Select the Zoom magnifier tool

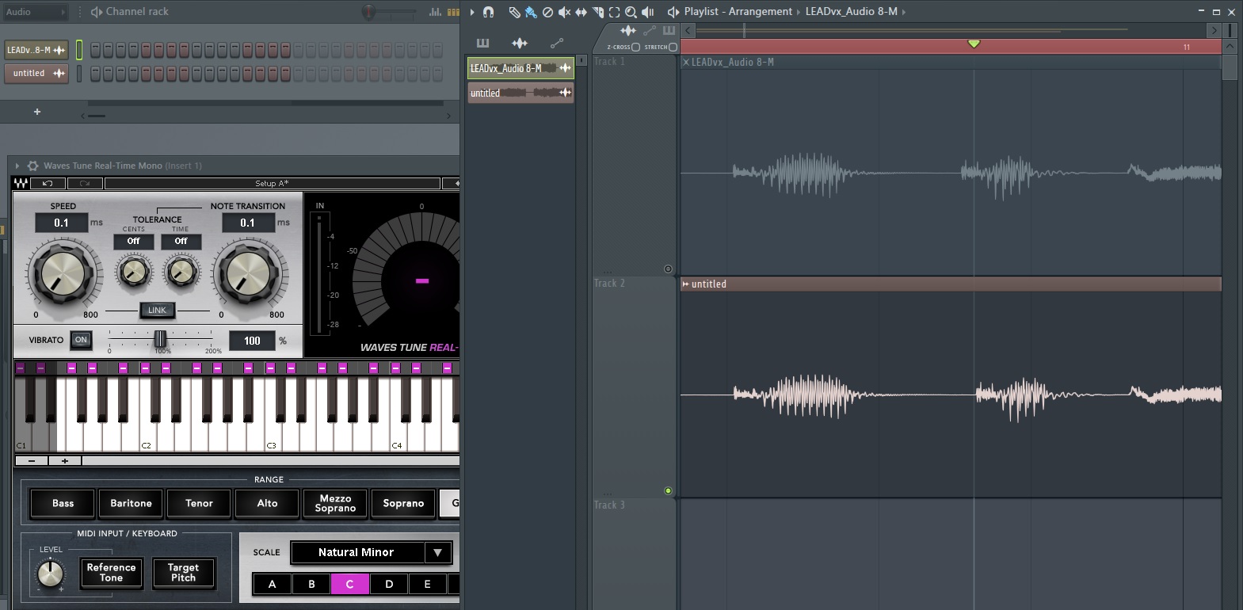(x=631, y=12)
